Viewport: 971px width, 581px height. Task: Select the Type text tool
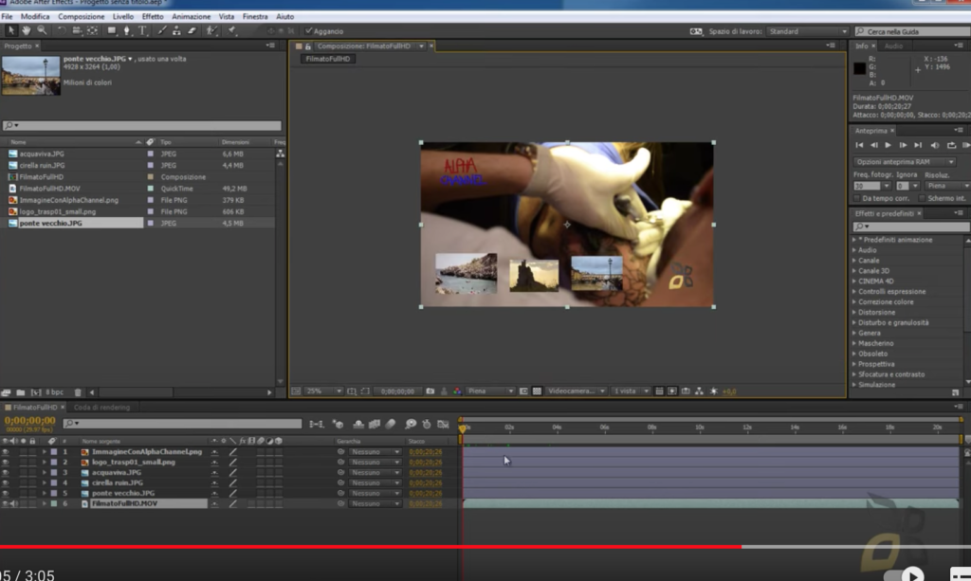142,30
